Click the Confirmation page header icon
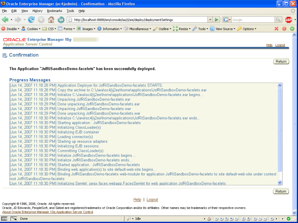The width and height of the screenshot is (298, 223). coord(5,55)
